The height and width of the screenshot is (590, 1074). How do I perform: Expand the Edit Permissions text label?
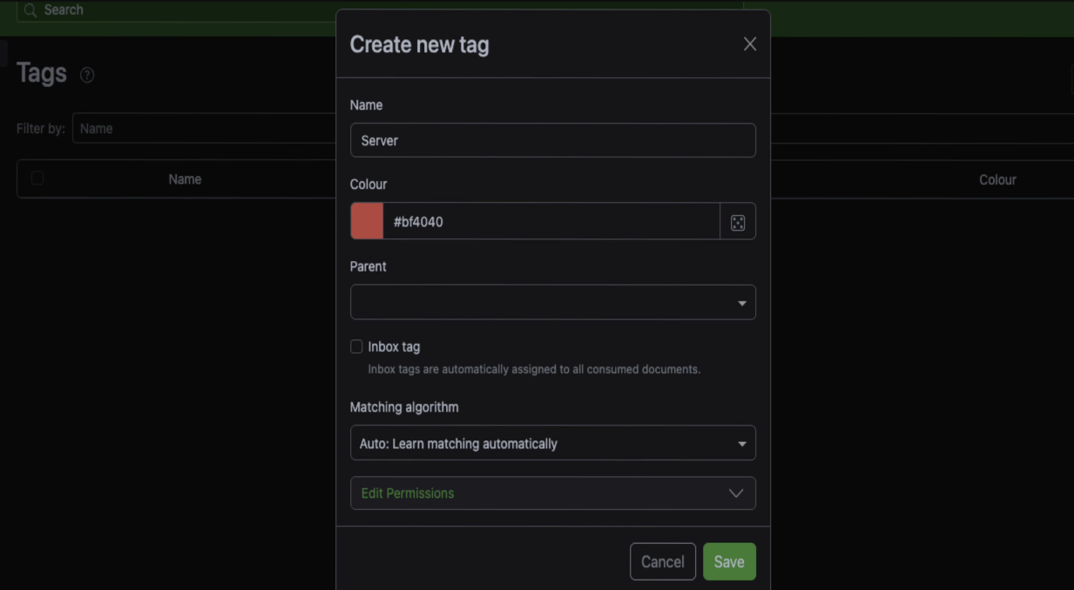(x=408, y=493)
